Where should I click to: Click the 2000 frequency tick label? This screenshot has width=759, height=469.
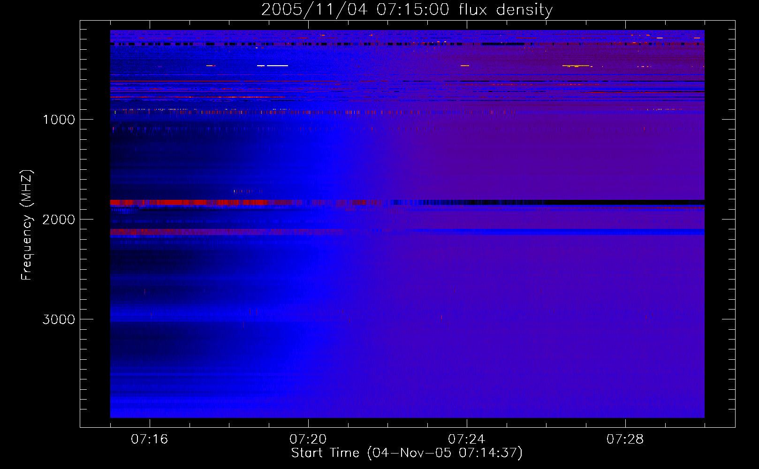(x=59, y=219)
